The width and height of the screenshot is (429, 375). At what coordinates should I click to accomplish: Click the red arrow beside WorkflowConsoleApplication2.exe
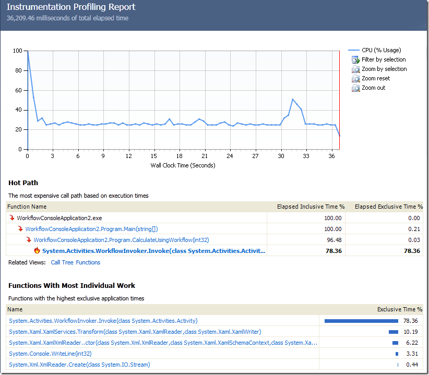12,218
